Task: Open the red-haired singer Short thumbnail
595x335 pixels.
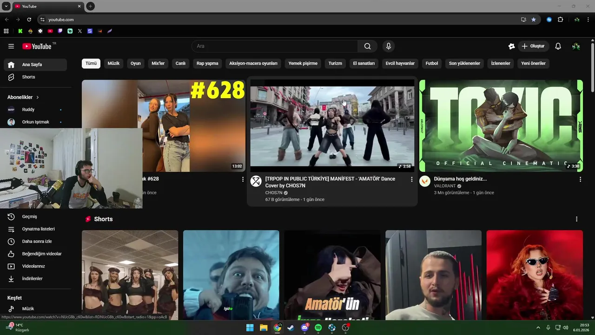Action: coord(535,275)
